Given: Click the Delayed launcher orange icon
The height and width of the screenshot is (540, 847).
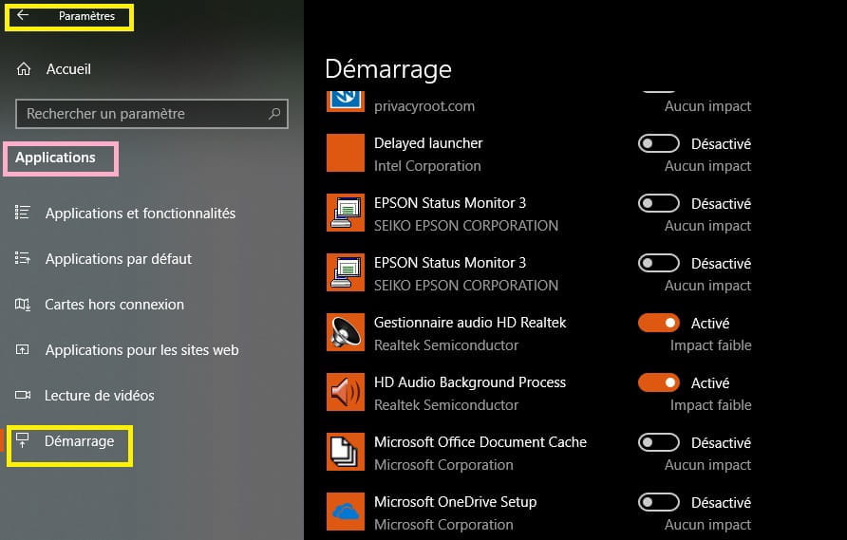Looking at the screenshot, I should 346,153.
